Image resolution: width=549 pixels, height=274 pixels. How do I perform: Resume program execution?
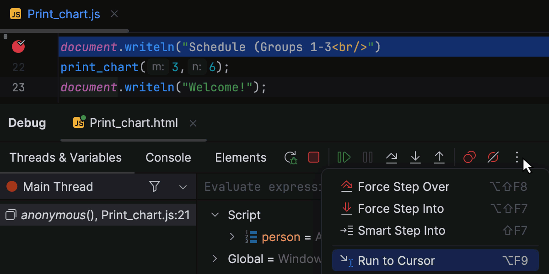(x=344, y=158)
